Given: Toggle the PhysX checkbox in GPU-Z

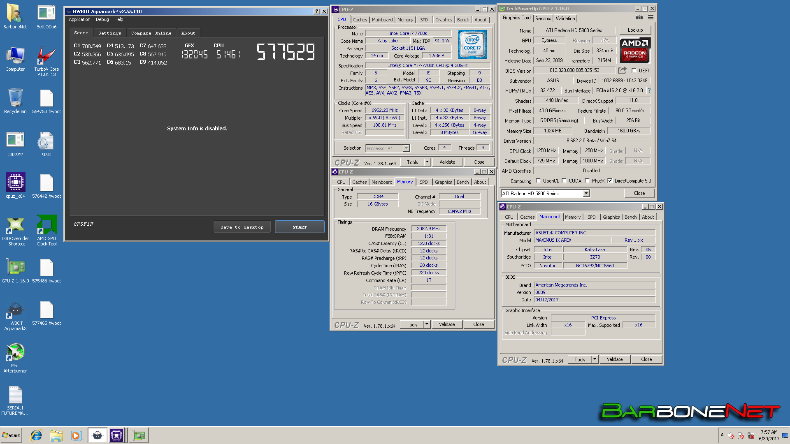Looking at the screenshot, I should (587, 181).
